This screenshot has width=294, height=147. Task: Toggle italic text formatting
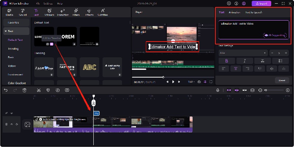[245, 61]
